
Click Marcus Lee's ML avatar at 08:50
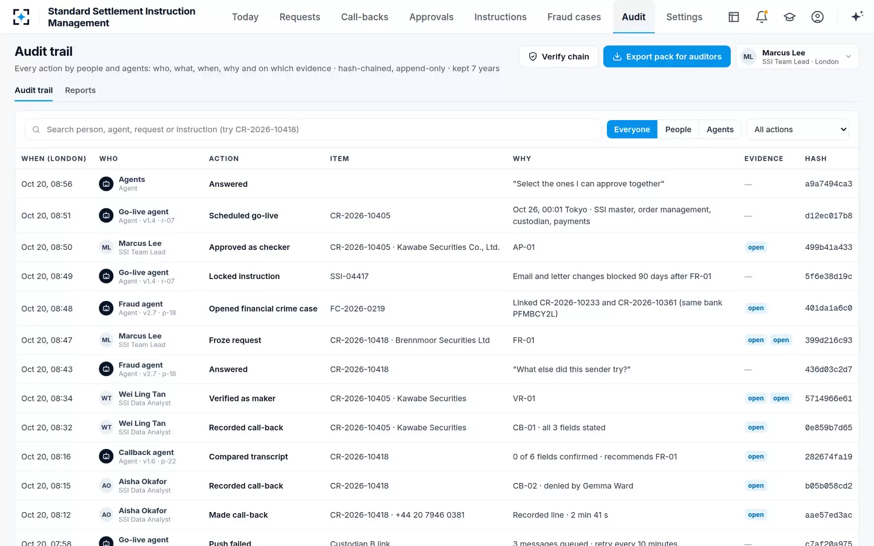click(x=106, y=247)
